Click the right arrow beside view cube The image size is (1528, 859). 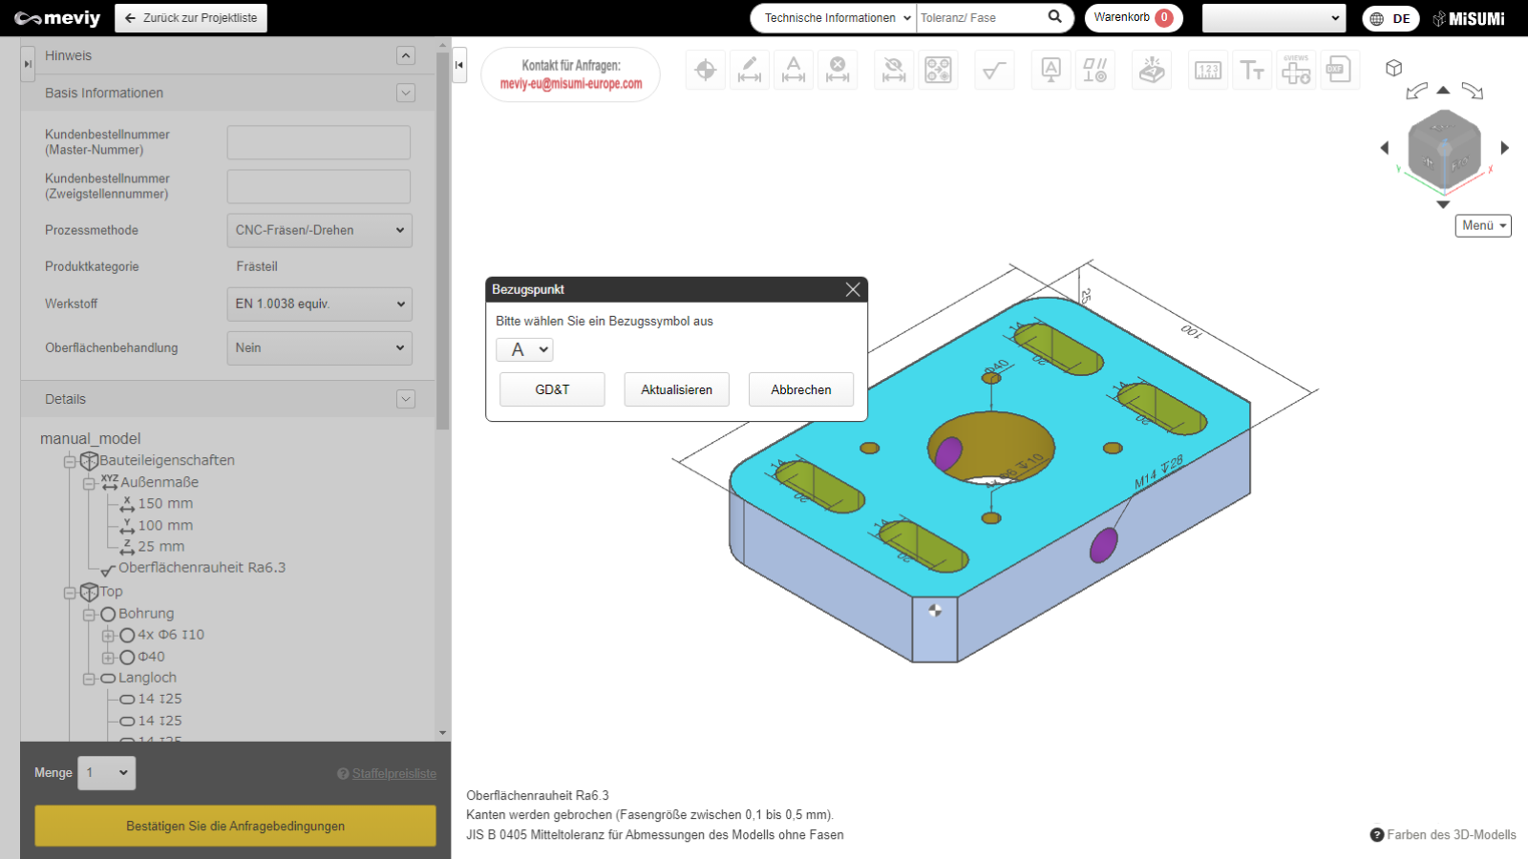[1504, 148]
